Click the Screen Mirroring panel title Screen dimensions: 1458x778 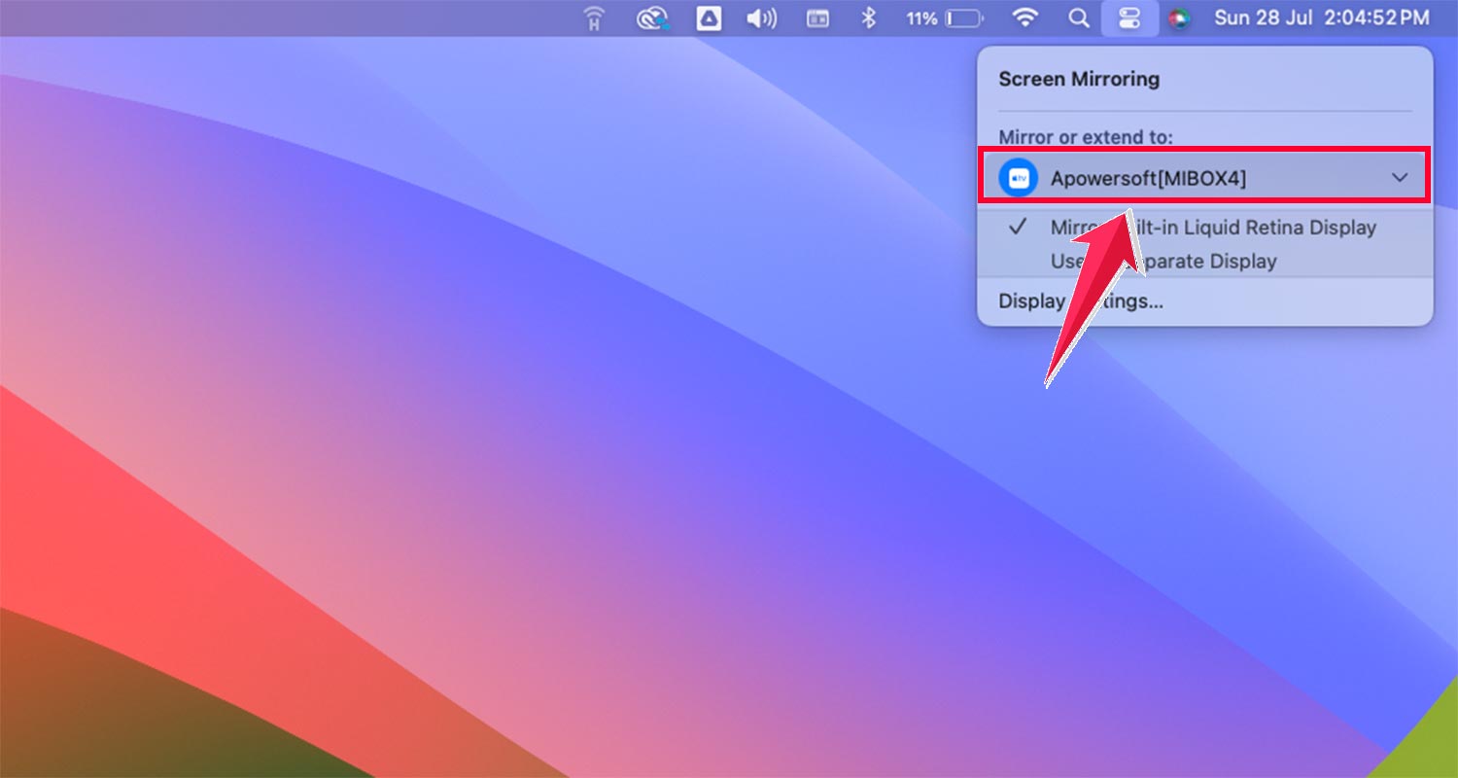(1078, 79)
